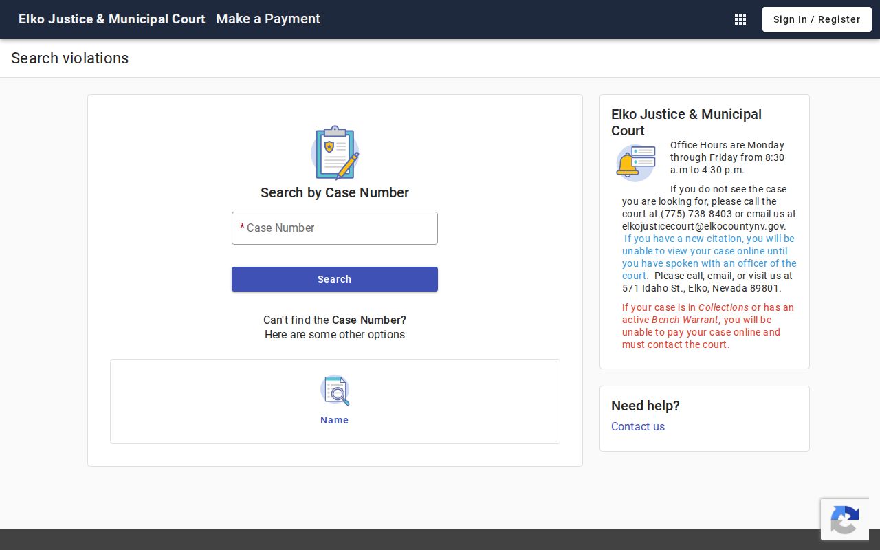Select the Name search magnifier icon
The height and width of the screenshot is (550, 880).
(335, 390)
